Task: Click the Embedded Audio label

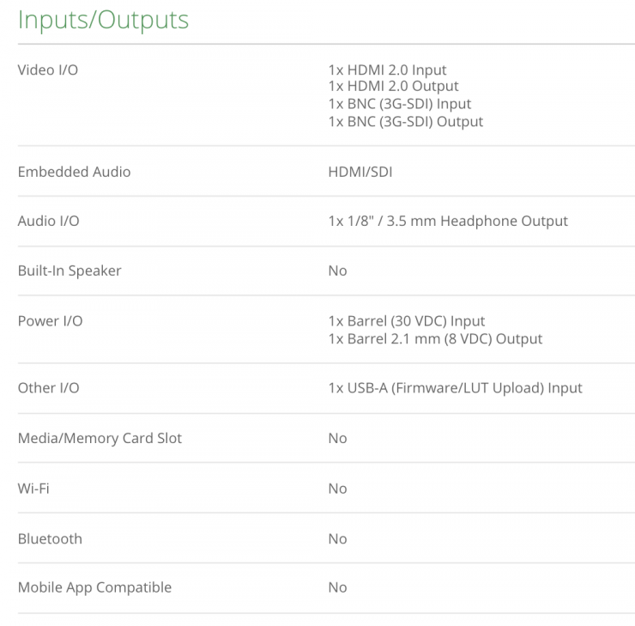Action: (74, 172)
